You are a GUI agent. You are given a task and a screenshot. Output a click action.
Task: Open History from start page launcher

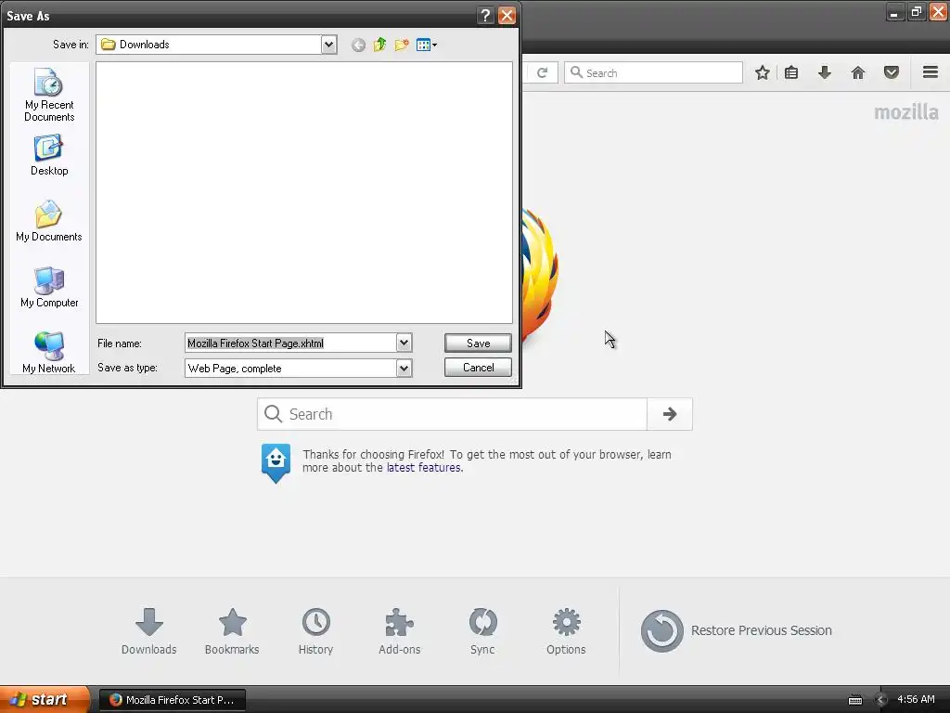[x=315, y=631]
